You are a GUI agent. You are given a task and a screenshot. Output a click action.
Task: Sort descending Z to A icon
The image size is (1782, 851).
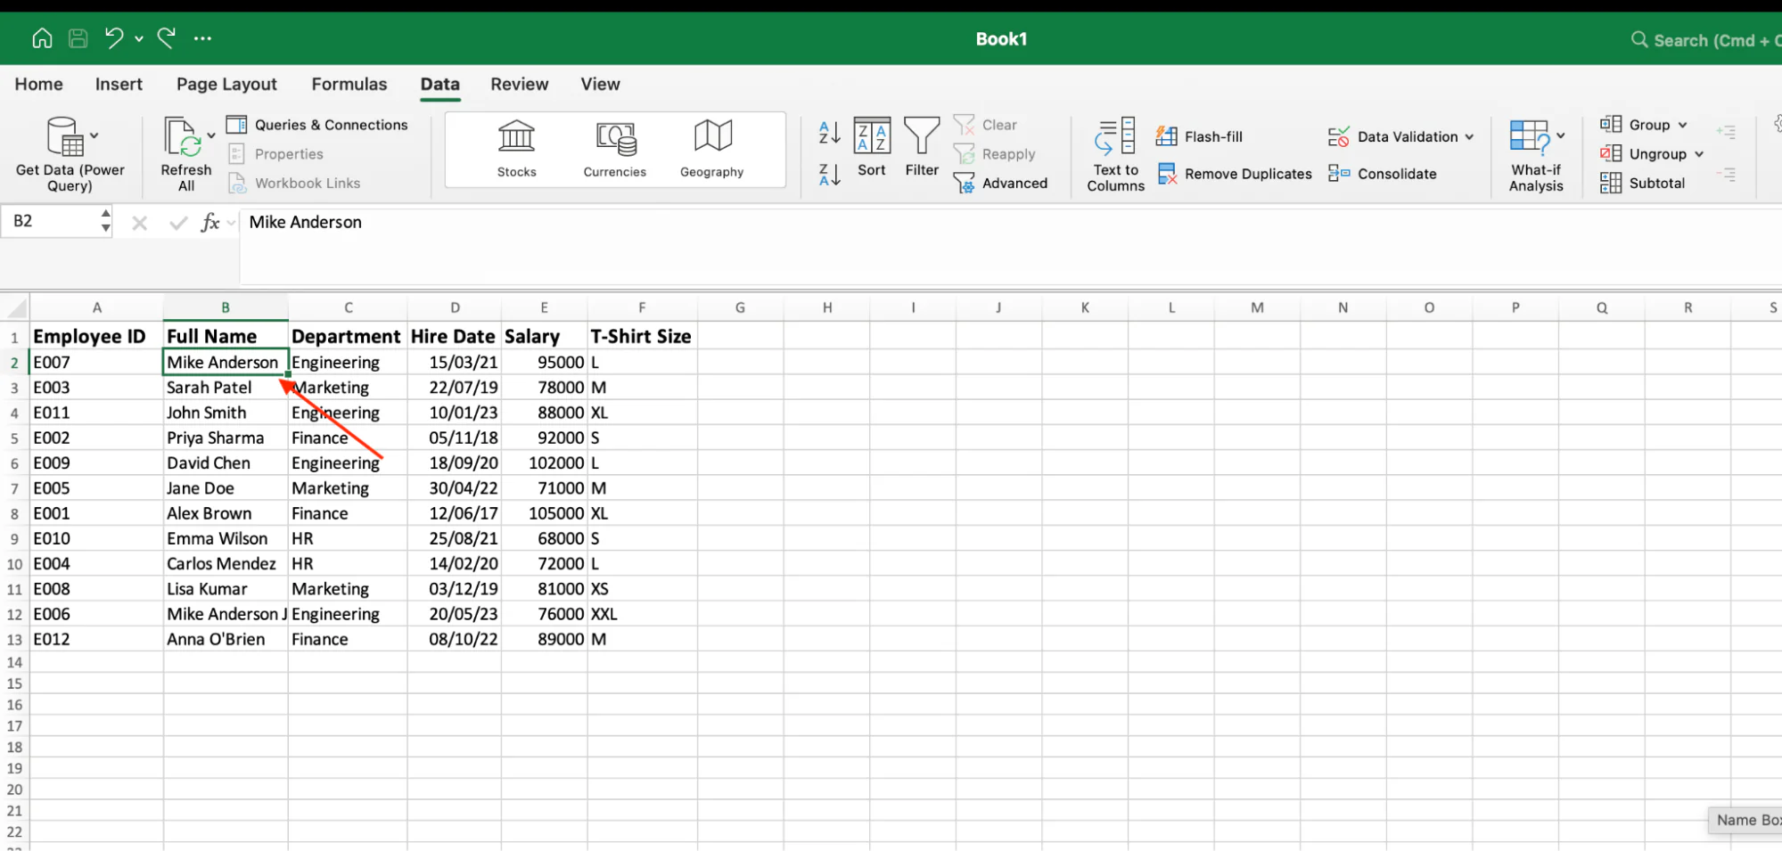click(829, 174)
